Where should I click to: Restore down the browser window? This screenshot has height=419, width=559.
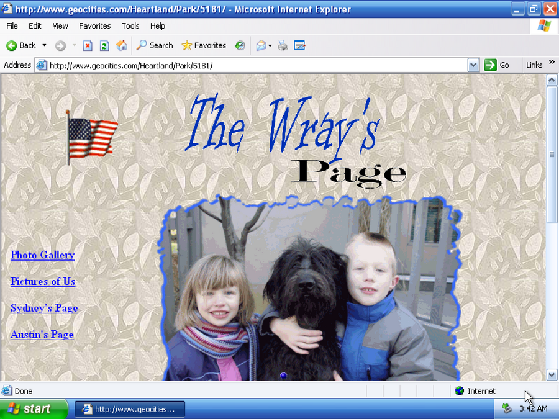[x=534, y=9]
